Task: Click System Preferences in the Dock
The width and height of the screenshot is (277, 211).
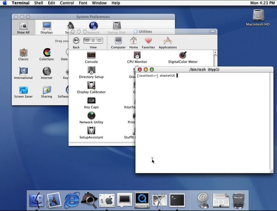Action: [107, 200]
